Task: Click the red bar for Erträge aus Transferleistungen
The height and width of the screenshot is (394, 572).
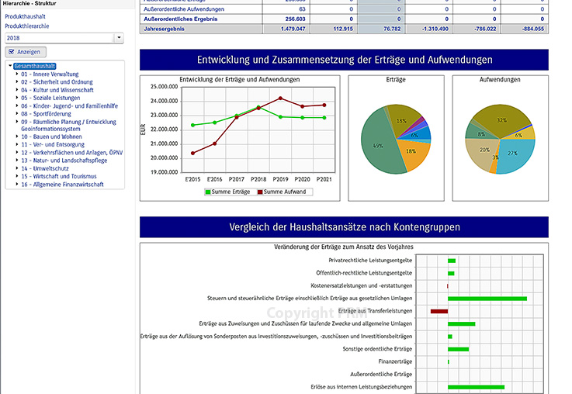Action: [439, 311]
